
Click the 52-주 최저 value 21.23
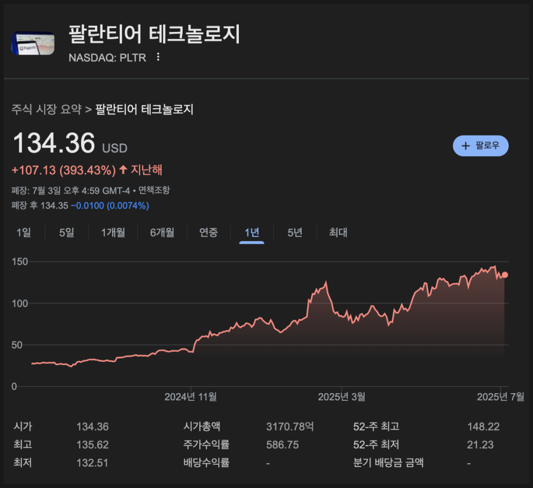pyautogui.click(x=481, y=444)
